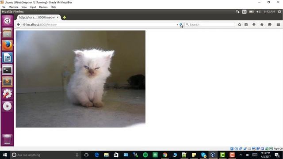This screenshot has width=283, height=159.
Task: Click the Cortana microphone icon
Action: [77, 155]
